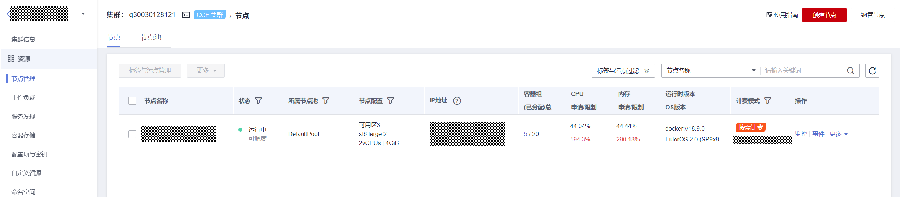Viewport: 900px width, 197px height.
Task: Click the search magnifier icon
Action: [x=850, y=71]
